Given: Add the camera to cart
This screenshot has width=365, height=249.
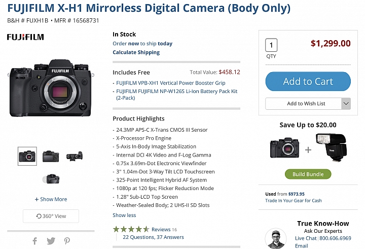Looking at the screenshot, I should pos(308,81).
